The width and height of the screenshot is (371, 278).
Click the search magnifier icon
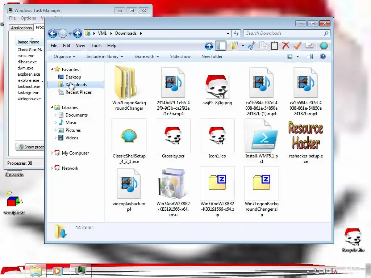[326, 33]
